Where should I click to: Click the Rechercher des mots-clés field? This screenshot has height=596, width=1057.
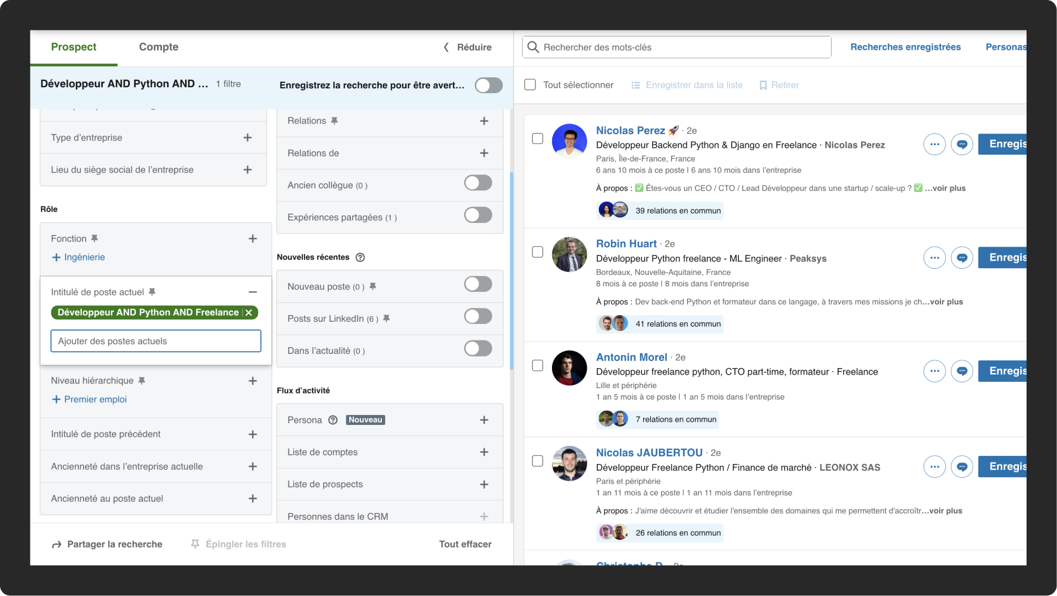676,47
